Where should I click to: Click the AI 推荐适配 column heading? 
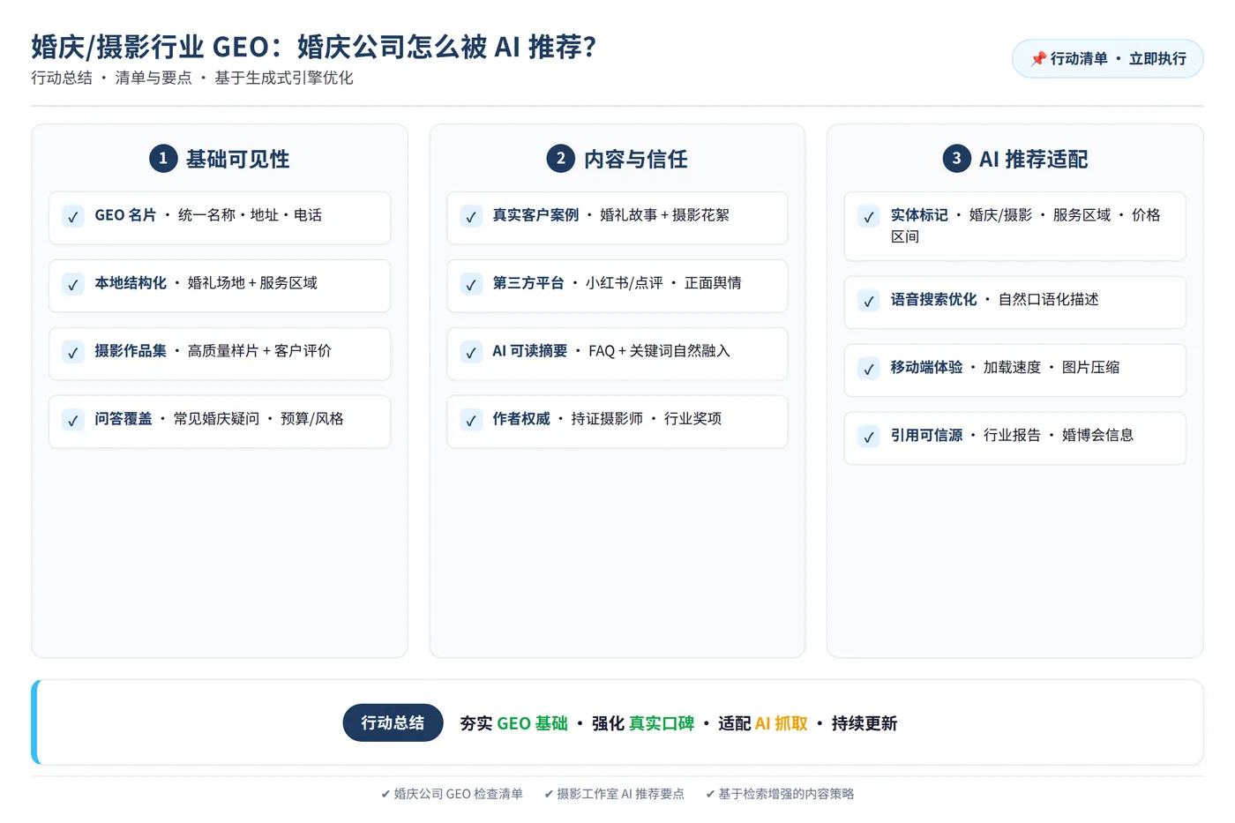[1033, 159]
